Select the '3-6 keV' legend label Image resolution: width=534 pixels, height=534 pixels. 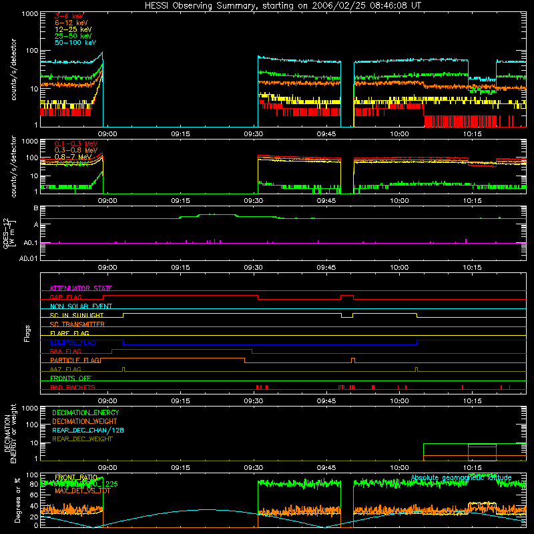click(69, 16)
